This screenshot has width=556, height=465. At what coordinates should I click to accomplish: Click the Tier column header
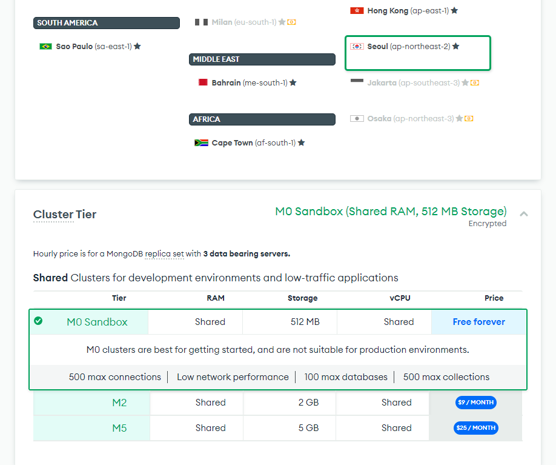[119, 298]
